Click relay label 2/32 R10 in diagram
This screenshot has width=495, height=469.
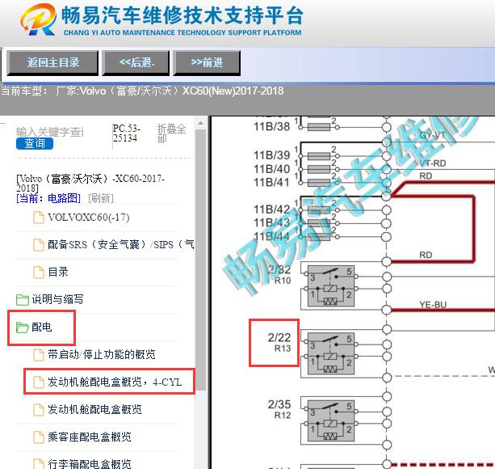(x=279, y=275)
